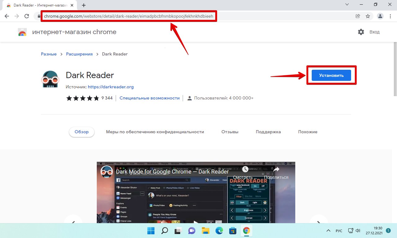Click the Chrome Web Store logo
The image size is (397, 238).
(x=22, y=32)
